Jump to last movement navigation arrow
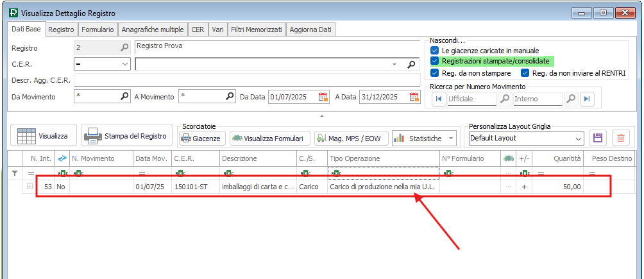The height and width of the screenshot is (279, 644). [587, 99]
